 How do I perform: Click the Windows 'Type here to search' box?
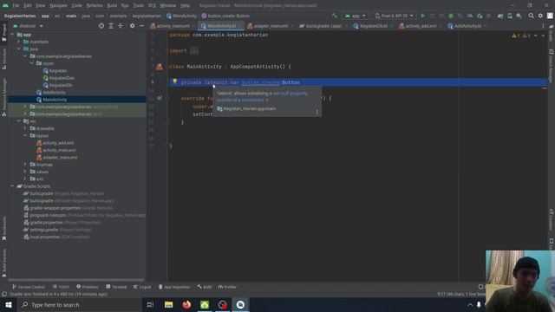[x=80, y=304]
